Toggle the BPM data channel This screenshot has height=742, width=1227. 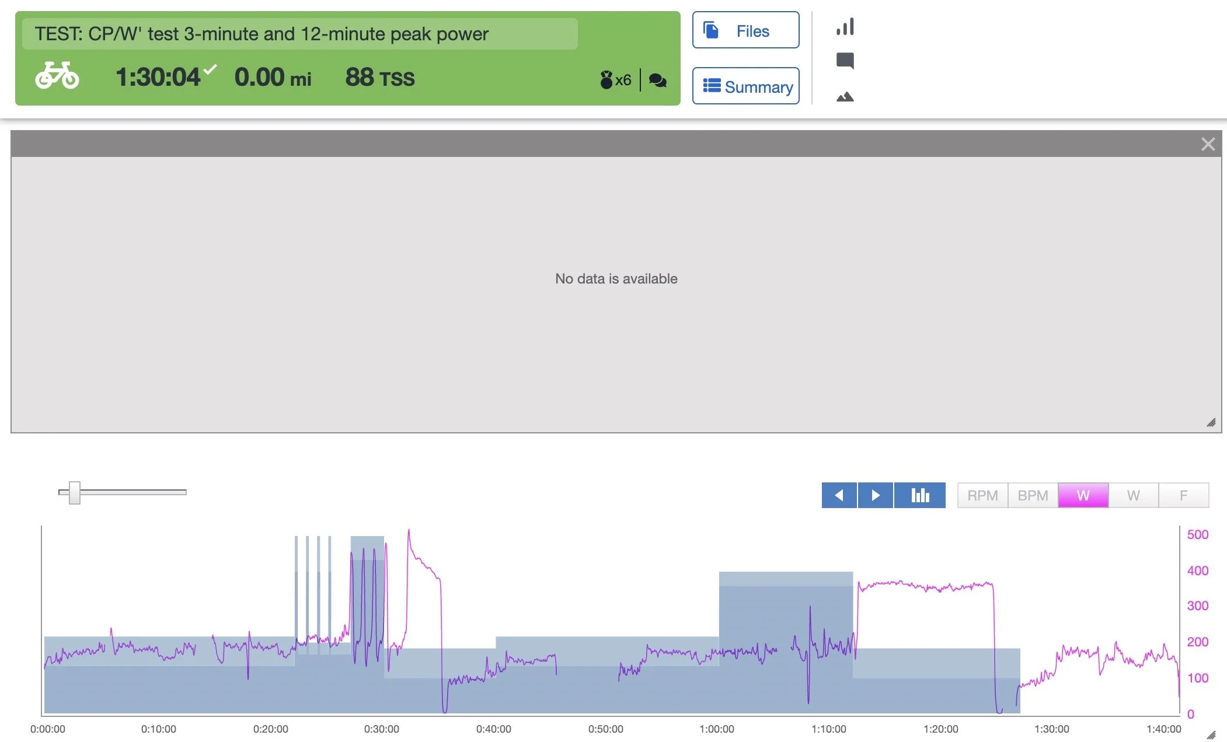(1033, 495)
